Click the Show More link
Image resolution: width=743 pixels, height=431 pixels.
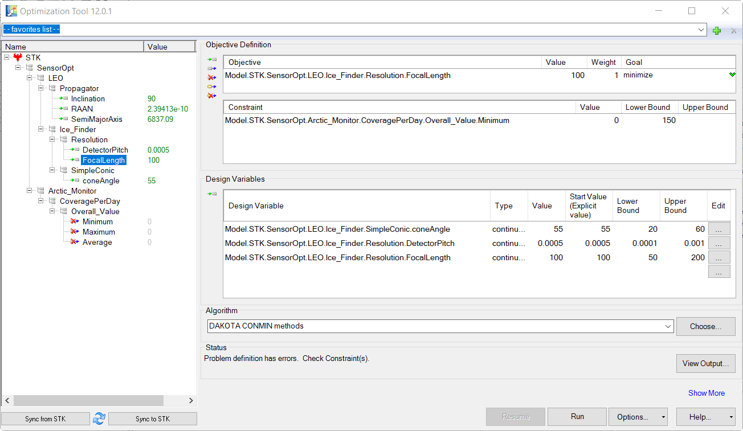(707, 393)
